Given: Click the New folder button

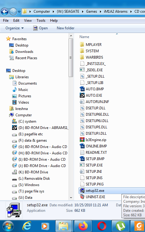Looking at the screenshot, I should coord(66,28).
